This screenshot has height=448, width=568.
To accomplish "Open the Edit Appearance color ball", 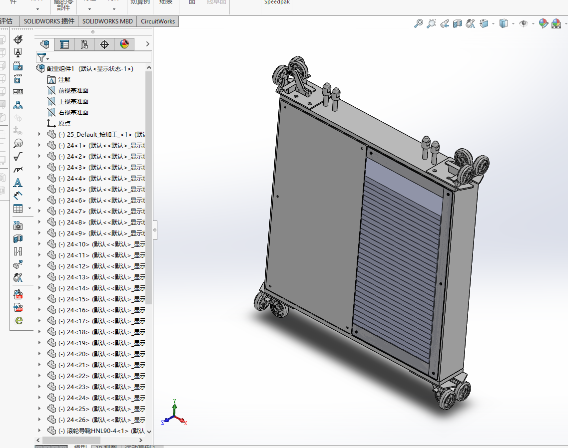I will click(x=544, y=23).
